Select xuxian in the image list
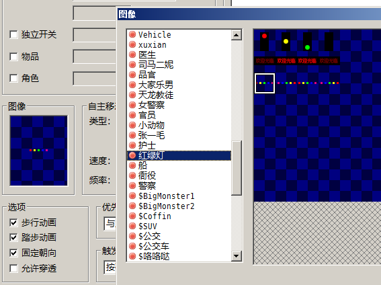Viewport: 381px width, 285px height. 179,45
